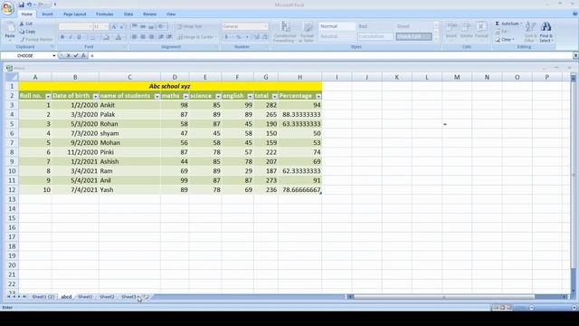Open the Data ribbon tab
The height and width of the screenshot is (326, 579).
[x=128, y=14]
